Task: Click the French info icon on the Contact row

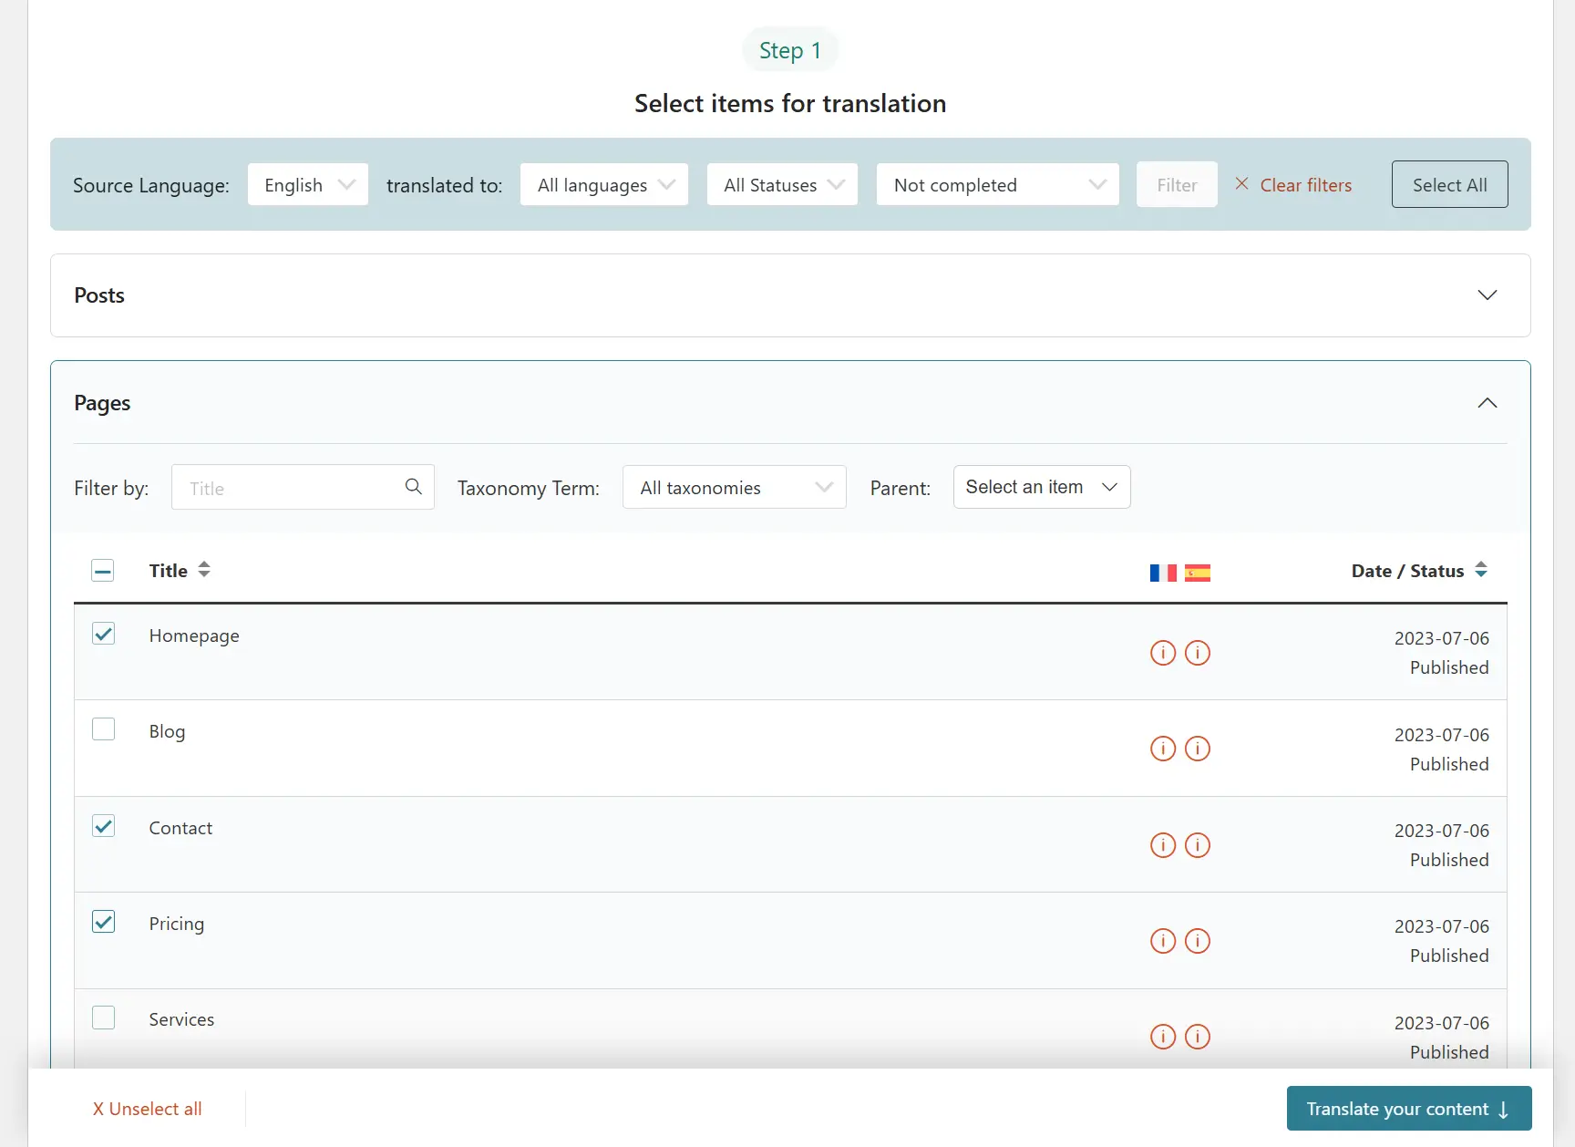Action: (x=1163, y=845)
